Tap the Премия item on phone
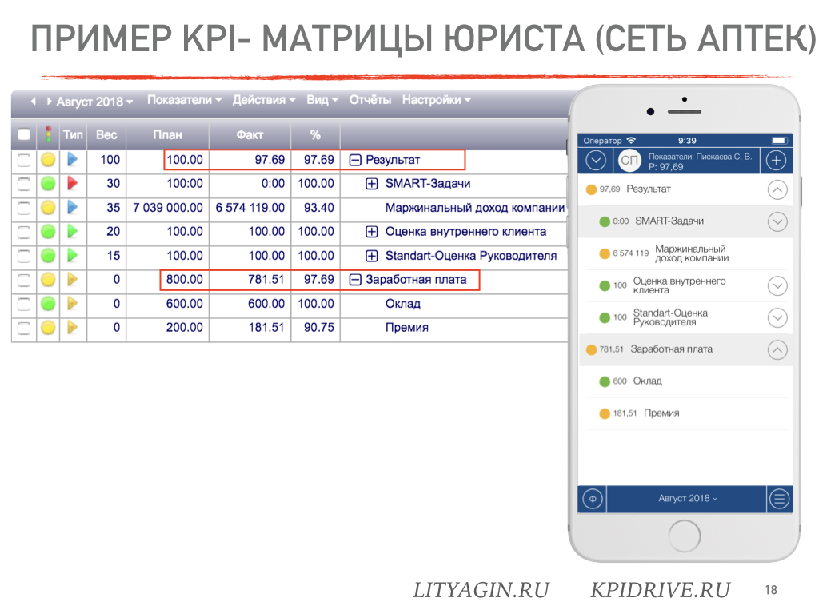819x614 pixels. (685, 413)
